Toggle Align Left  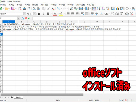(68, 14)
